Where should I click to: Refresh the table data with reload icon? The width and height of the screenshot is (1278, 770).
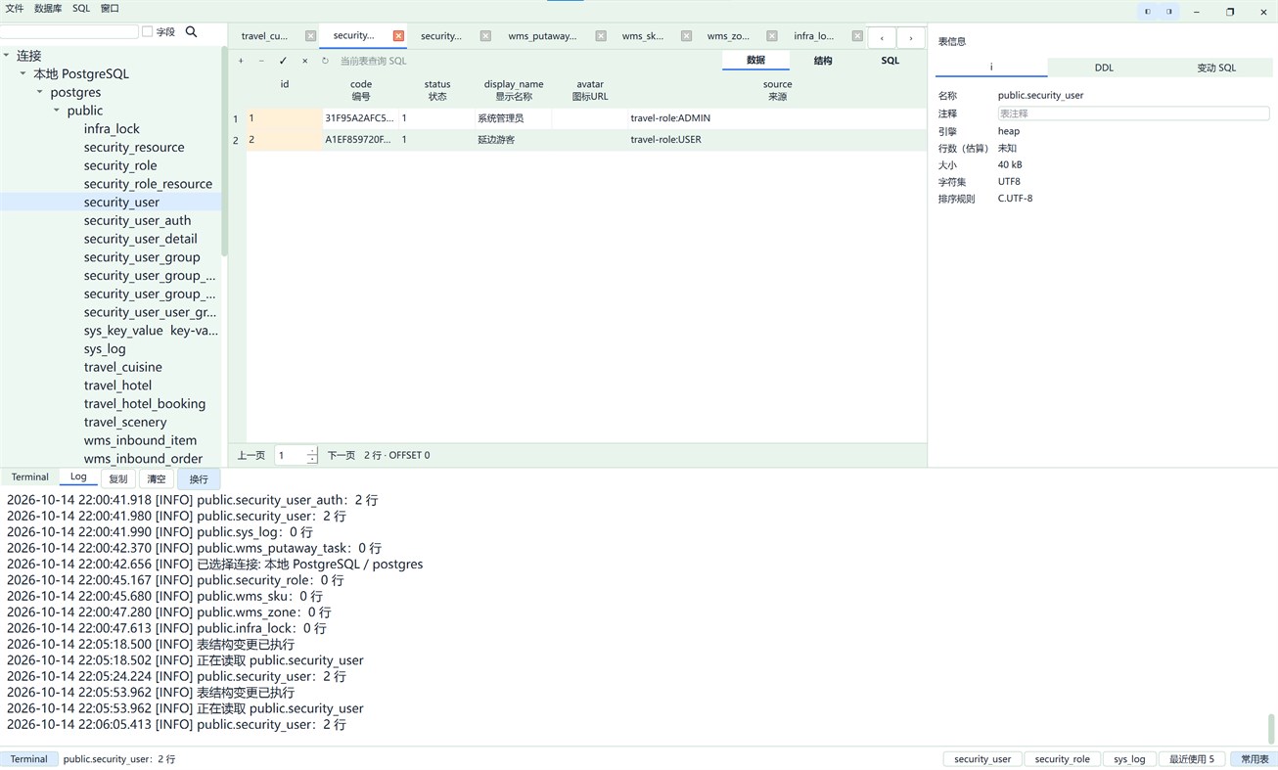point(326,61)
